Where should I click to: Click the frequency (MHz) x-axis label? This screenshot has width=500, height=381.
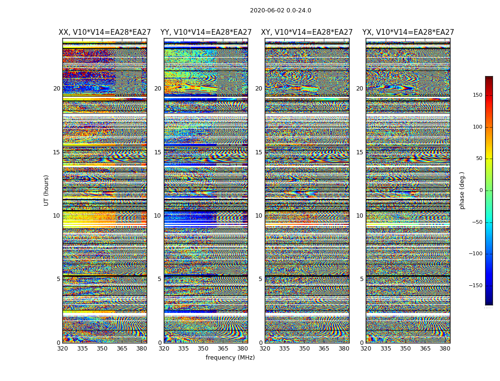(230, 358)
